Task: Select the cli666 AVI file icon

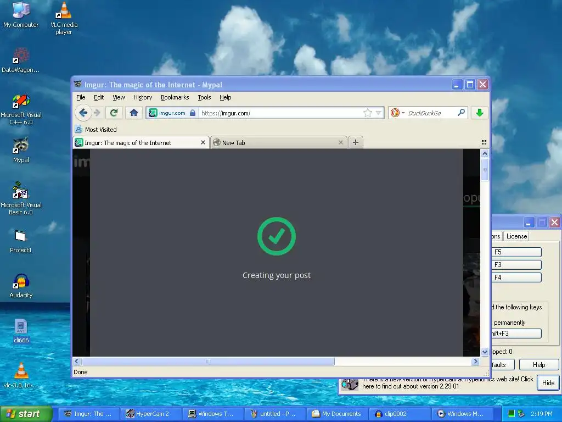Action: pos(21,331)
